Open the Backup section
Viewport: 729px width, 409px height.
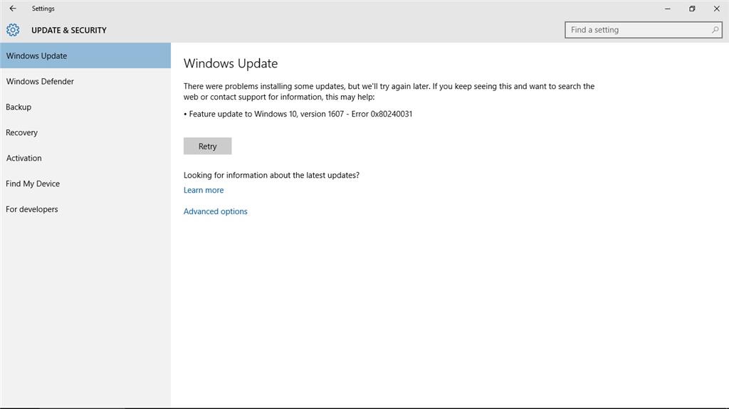click(x=85, y=107)
